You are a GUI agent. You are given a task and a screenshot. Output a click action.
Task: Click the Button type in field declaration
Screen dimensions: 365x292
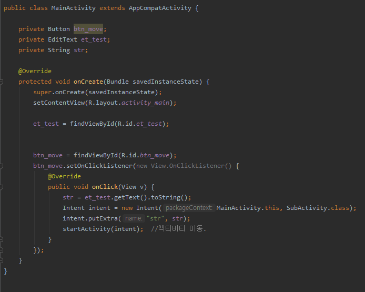tap(59, 29)
